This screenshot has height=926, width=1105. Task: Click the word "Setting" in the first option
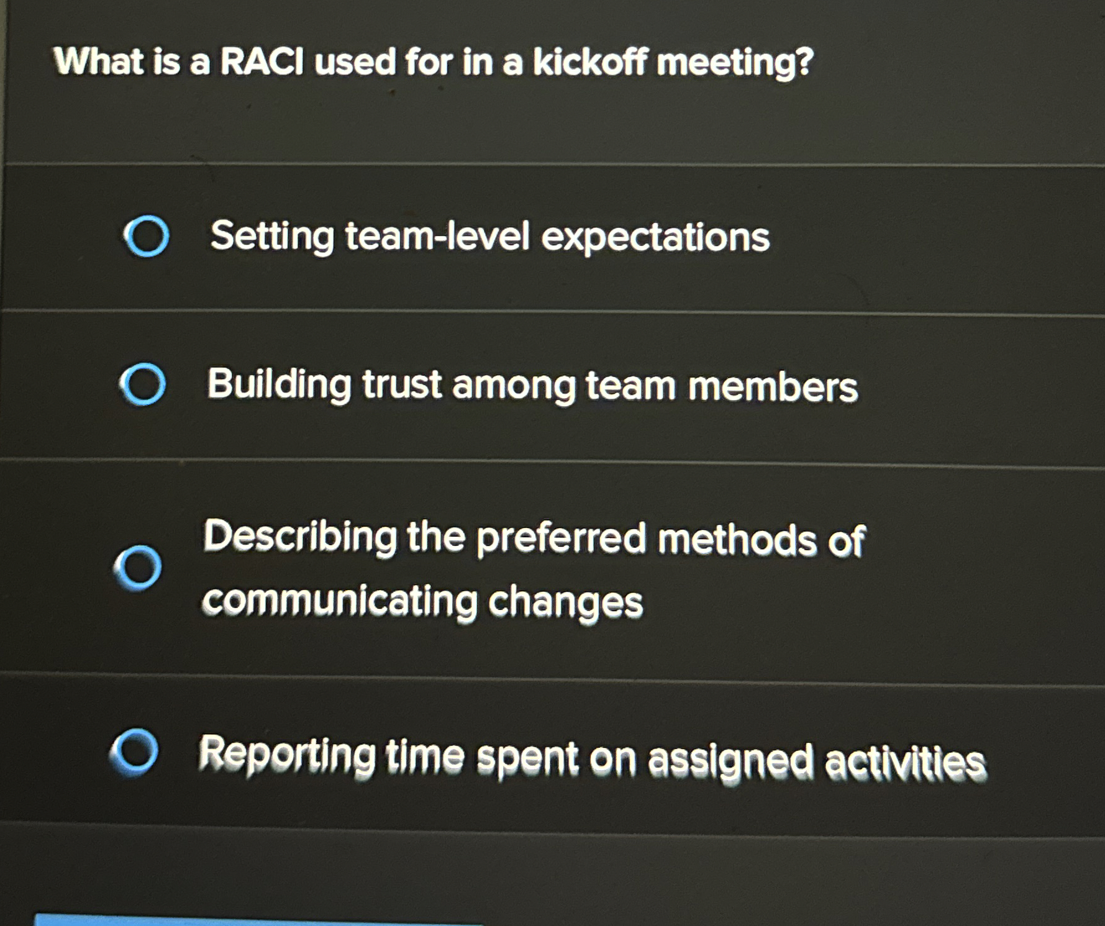pyautogui.click(x=272, y=237)
